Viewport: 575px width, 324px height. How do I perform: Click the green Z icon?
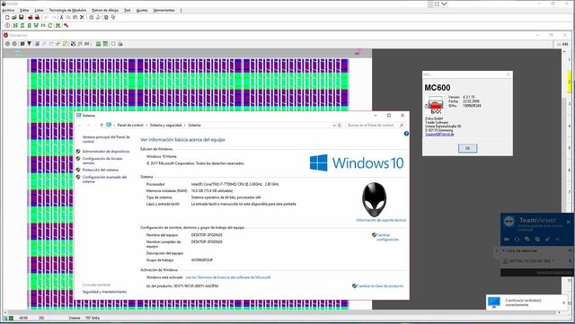click(22, 25)
